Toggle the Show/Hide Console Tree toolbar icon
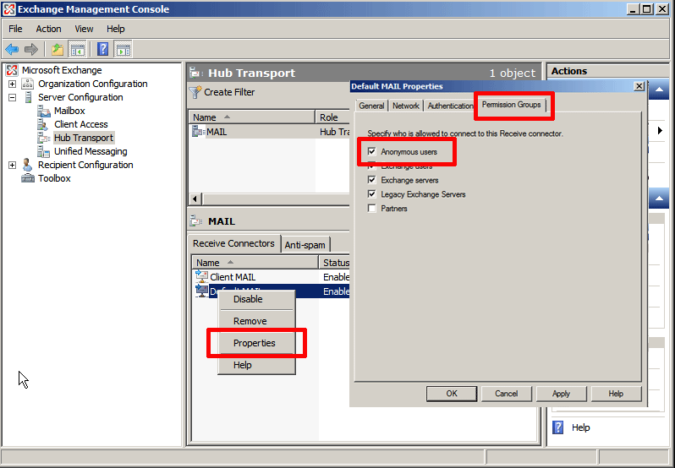The image size is (675, 468). click(78, 50)
